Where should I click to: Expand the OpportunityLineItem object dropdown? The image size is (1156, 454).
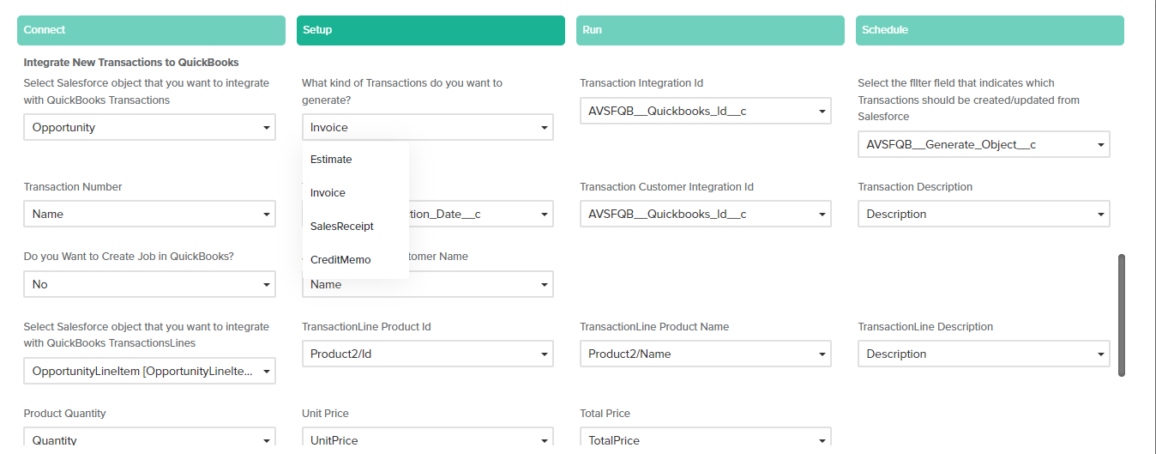point(149,372)
